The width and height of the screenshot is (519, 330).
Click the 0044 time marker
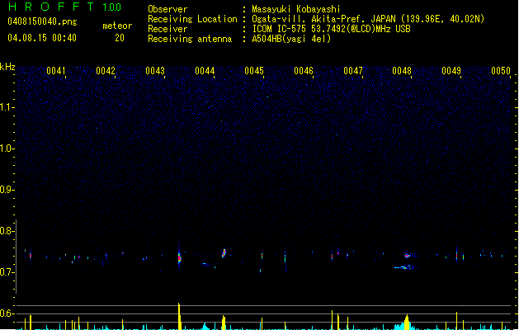click(x=205, y=71)
